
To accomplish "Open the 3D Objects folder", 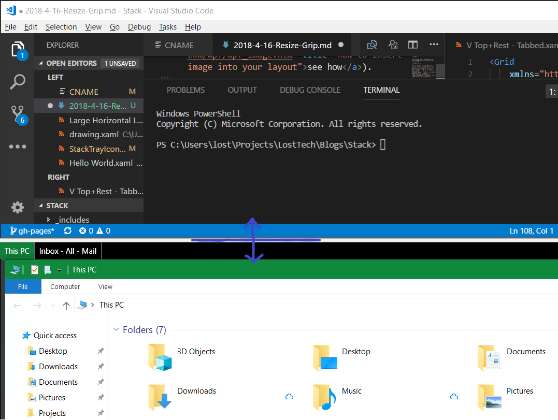I will point(181,357).
